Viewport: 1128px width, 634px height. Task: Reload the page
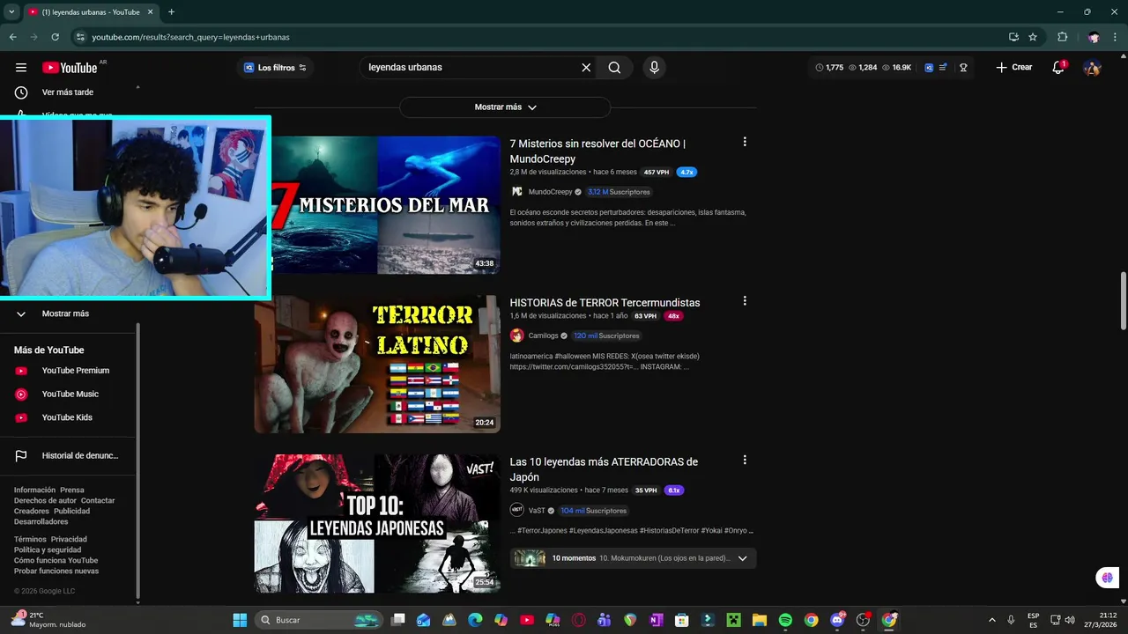pyautogui.click(x=55, y=37)
